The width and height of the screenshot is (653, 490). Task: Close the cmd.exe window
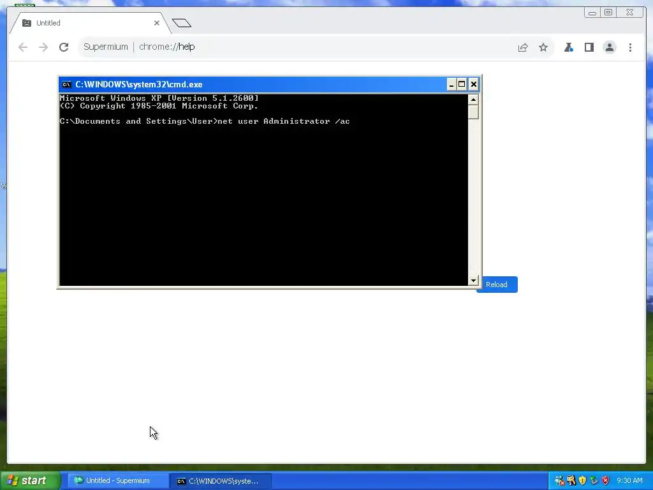coord(474,85)
